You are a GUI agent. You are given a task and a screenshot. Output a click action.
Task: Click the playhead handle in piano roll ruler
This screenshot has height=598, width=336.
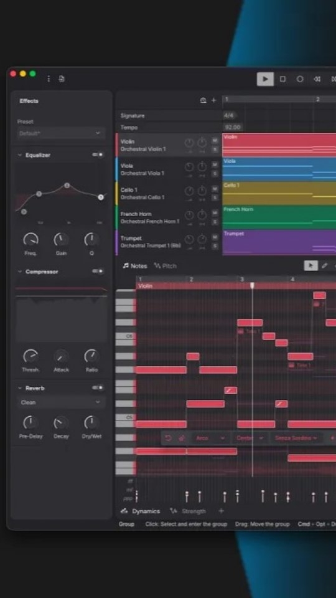tap(252, 285)
